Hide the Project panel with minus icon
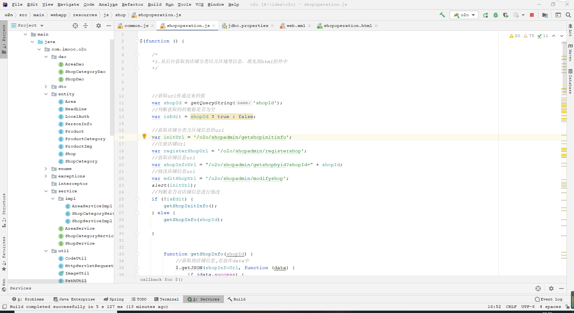 pyautogui.click(x=109, y=26)
